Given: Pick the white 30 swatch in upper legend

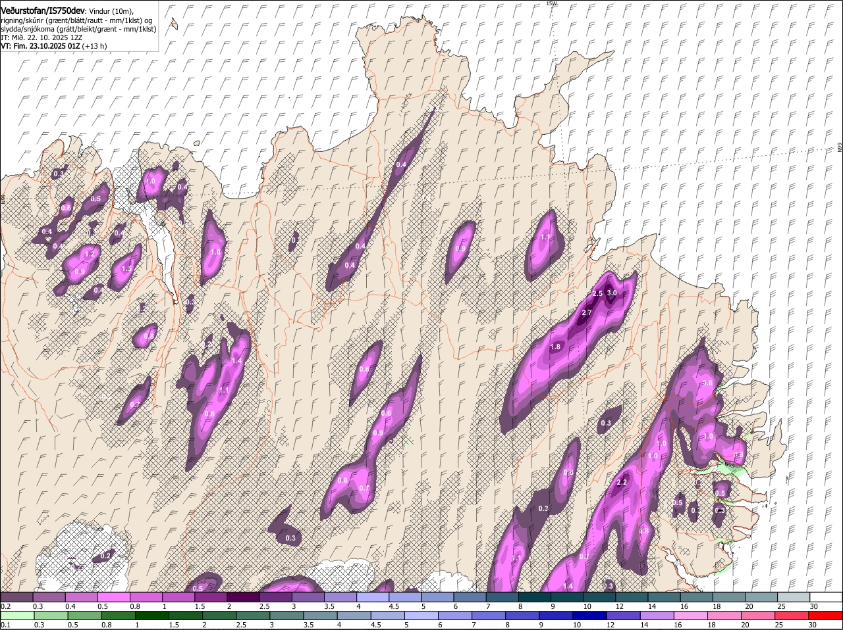Looking at the screenshot, I should 826,596.
